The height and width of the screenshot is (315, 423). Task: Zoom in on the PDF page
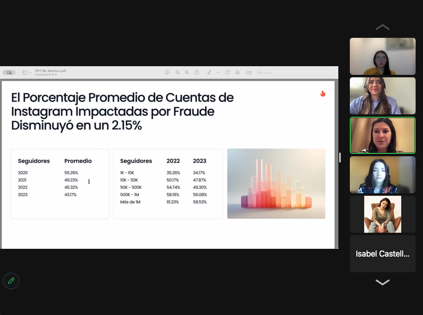[187, 72]
